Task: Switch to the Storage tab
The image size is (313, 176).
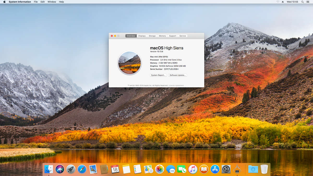Action: 152,36
